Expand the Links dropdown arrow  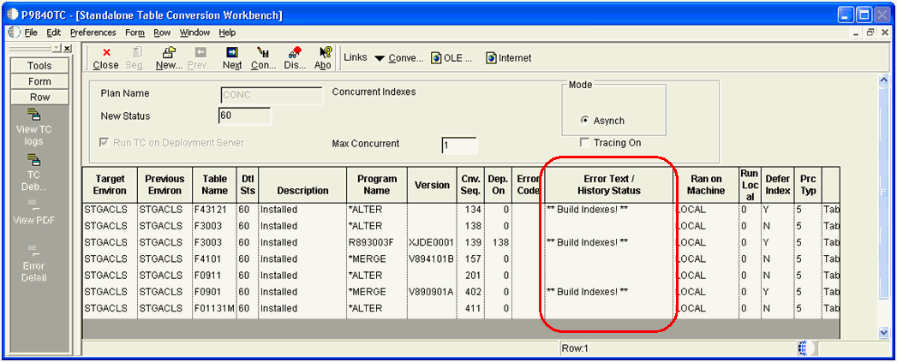(380, 58)
